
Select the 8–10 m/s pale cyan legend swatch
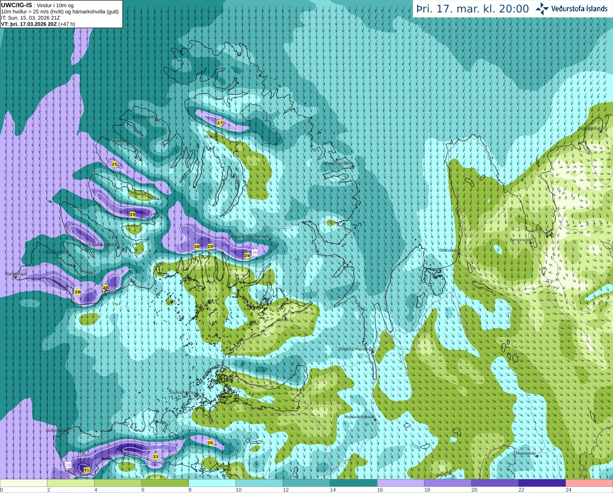212,483
